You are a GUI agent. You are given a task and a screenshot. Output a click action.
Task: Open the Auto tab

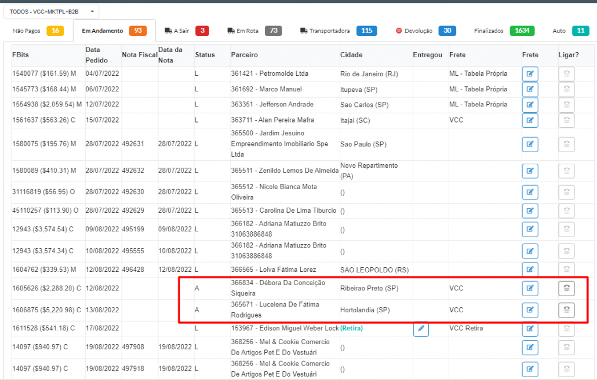point(570,31)
